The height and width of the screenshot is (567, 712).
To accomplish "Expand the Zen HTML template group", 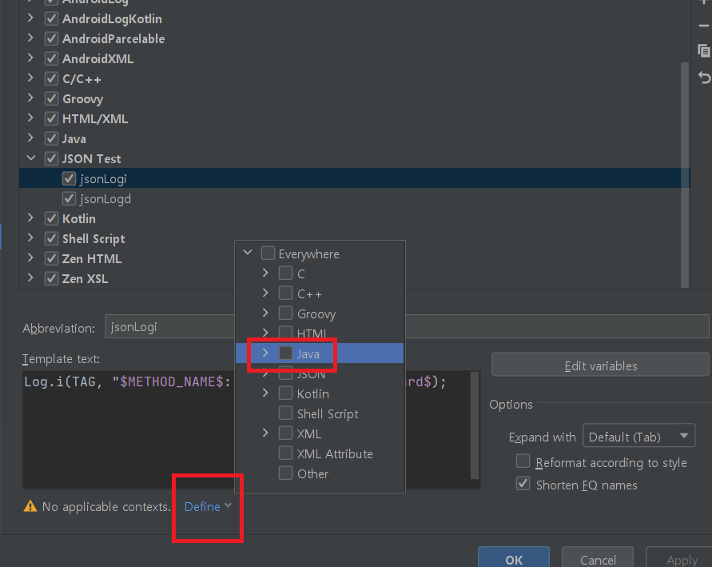I will point(30,258).
